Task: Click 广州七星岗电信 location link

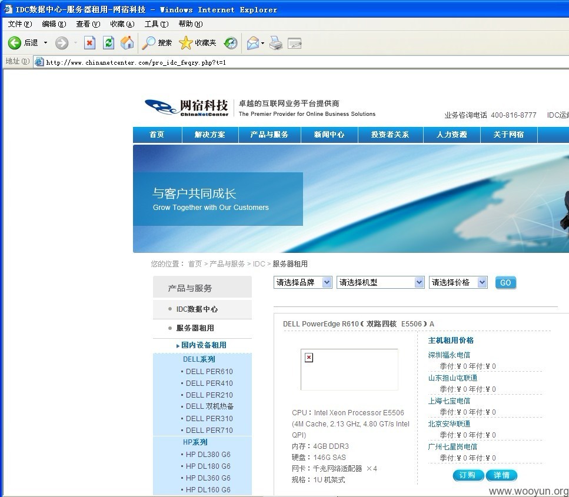Action: pos(452,446)
